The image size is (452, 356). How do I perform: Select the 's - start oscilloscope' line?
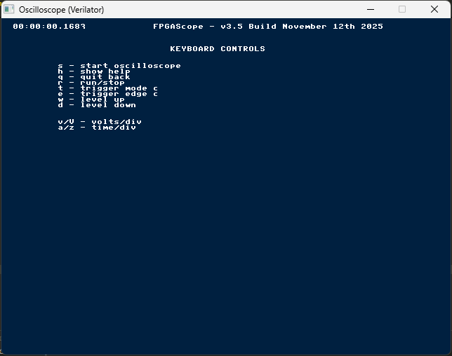tap(119, 66)
